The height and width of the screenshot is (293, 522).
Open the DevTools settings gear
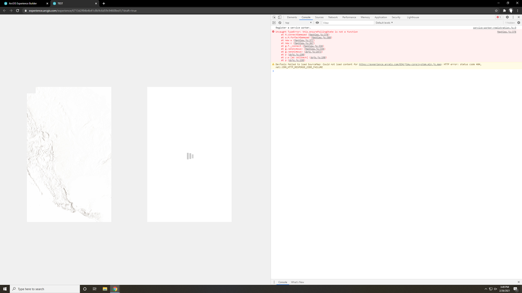pyautogui.click(x=507, y=17)
